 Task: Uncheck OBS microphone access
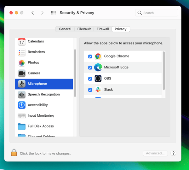[90, 79]
